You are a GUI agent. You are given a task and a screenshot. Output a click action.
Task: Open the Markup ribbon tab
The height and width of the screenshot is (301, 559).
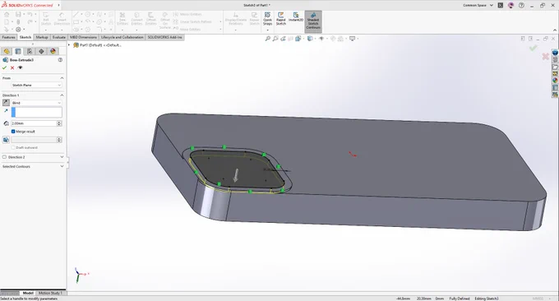[42, 37]
